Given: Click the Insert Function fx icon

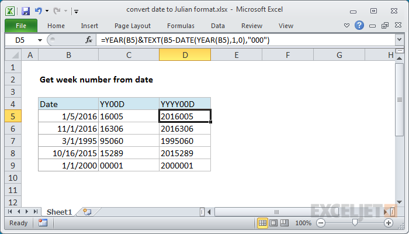Looking at the screenshot, I should pos(89,40).
